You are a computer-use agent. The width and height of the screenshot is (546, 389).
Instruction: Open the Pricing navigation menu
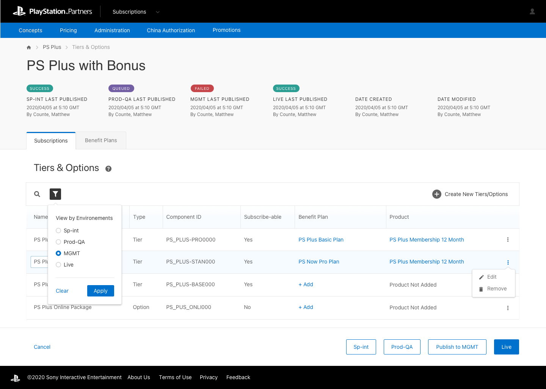coord(68,30)
